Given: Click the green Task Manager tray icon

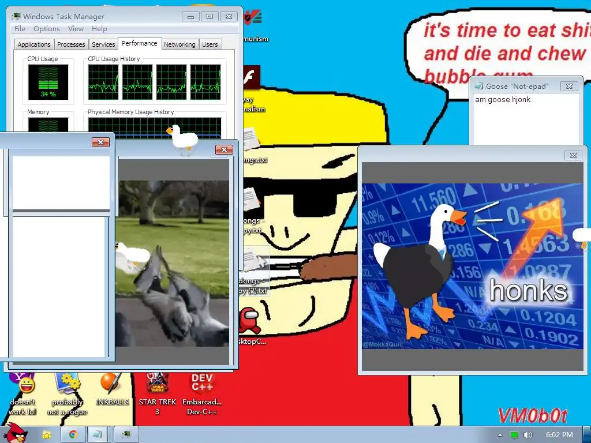Looking at the screenshot, I should (x=514, y=435).
